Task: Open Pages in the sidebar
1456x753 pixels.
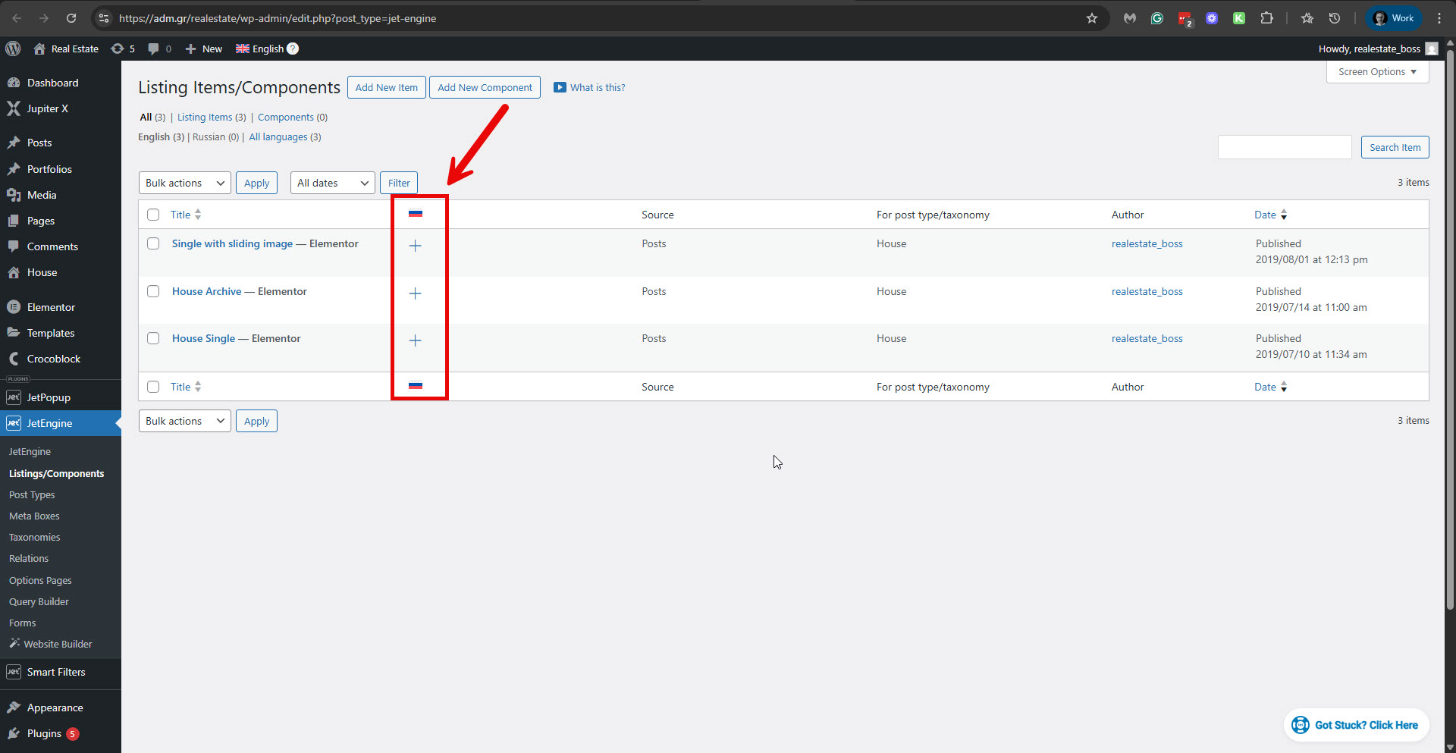Action: pos(41,221)
